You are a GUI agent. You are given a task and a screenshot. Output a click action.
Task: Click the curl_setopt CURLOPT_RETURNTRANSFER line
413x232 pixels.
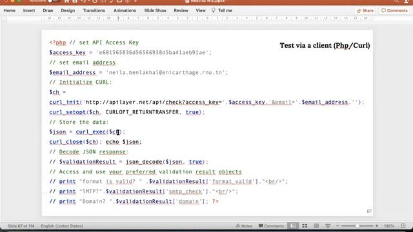click(127, 112)
